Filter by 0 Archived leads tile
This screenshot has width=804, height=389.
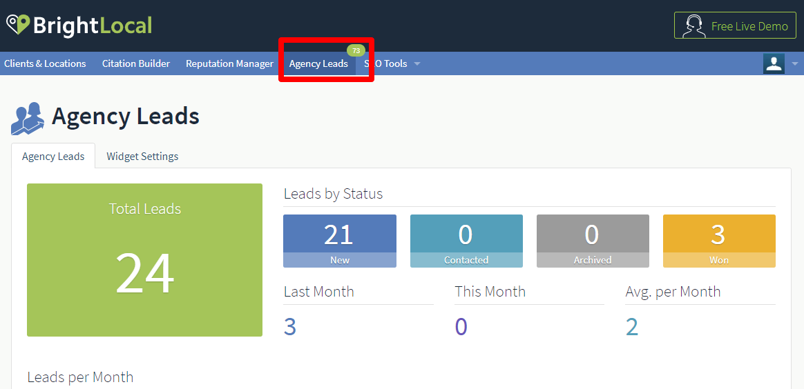[593, 241]
